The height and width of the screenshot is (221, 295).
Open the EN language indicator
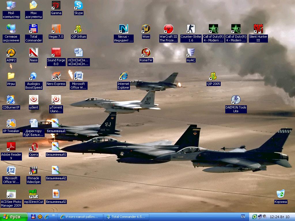point(243,217)
